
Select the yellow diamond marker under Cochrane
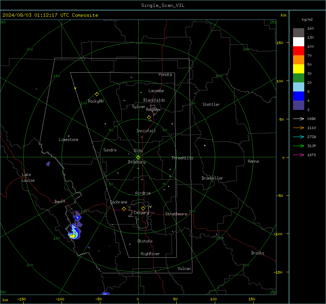[124, 209]
